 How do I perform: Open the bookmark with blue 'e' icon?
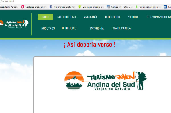(165, 7)
